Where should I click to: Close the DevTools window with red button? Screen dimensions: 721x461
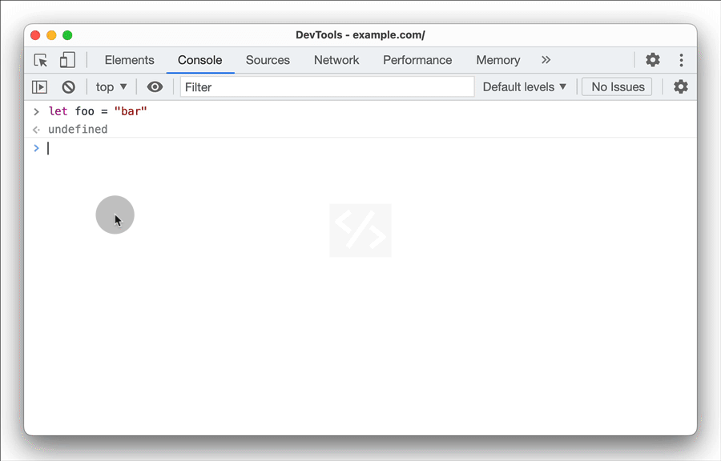(x=35, y=35)
